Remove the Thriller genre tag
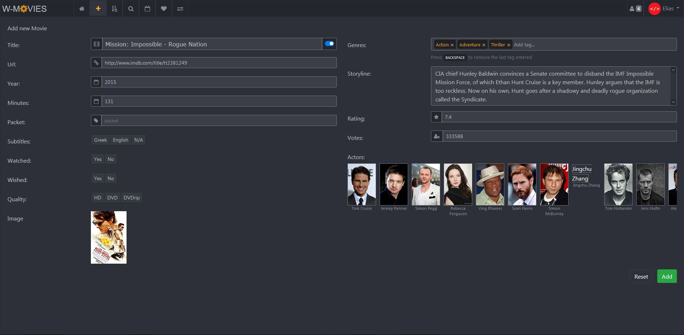 pyautogui.click(x=509, y=45)
